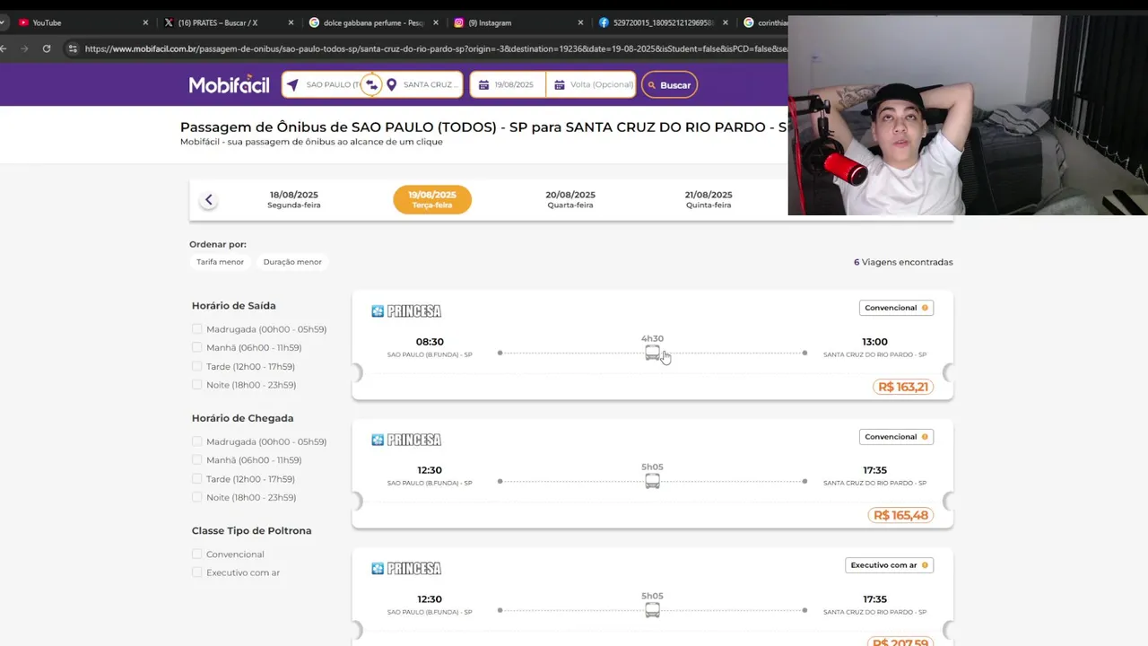Click the Convencional badge on 08:30 trip

point(896,308)
